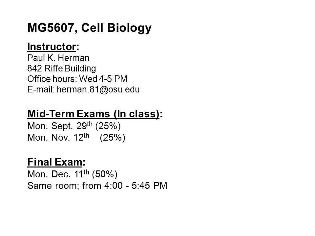Click the 25% next to Nov. 12th
Screen dimensions: 315x236
(x=113, y=138)
